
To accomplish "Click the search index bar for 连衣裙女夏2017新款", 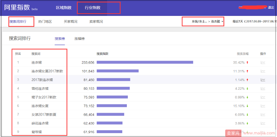I will point(118,71).
